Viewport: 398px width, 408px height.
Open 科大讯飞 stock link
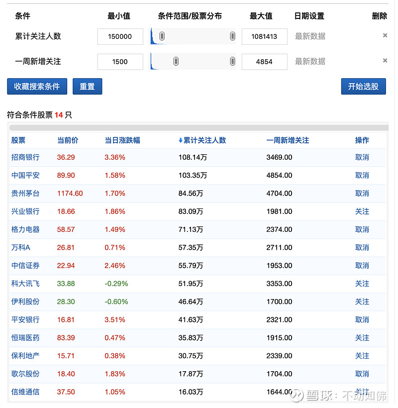click(25, 284)
